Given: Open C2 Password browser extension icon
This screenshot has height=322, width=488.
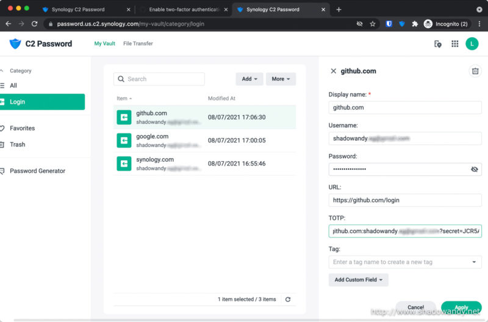Looking at the screenshot, I should [402, 24].
